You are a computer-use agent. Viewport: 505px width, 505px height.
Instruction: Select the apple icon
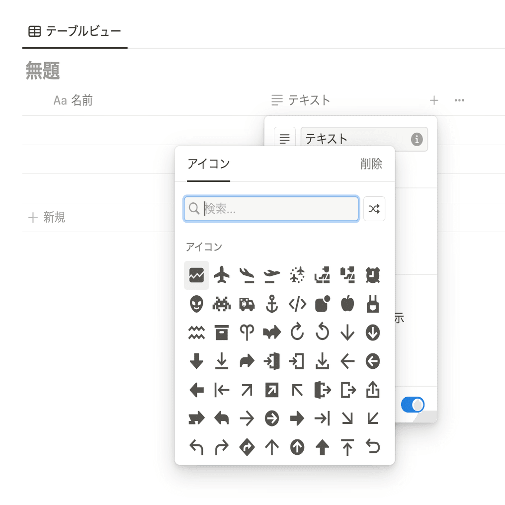point(347,304)
